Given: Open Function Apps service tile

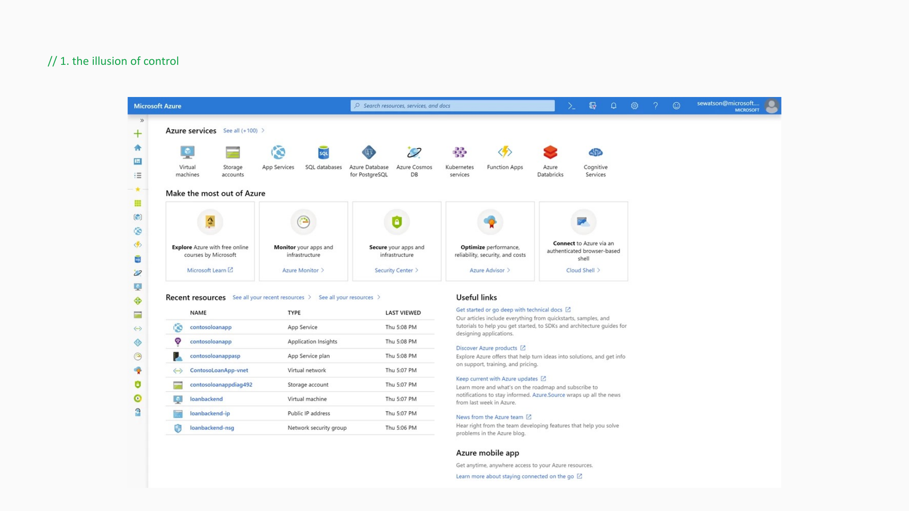Looking at the screenshot, I should 505,158.
